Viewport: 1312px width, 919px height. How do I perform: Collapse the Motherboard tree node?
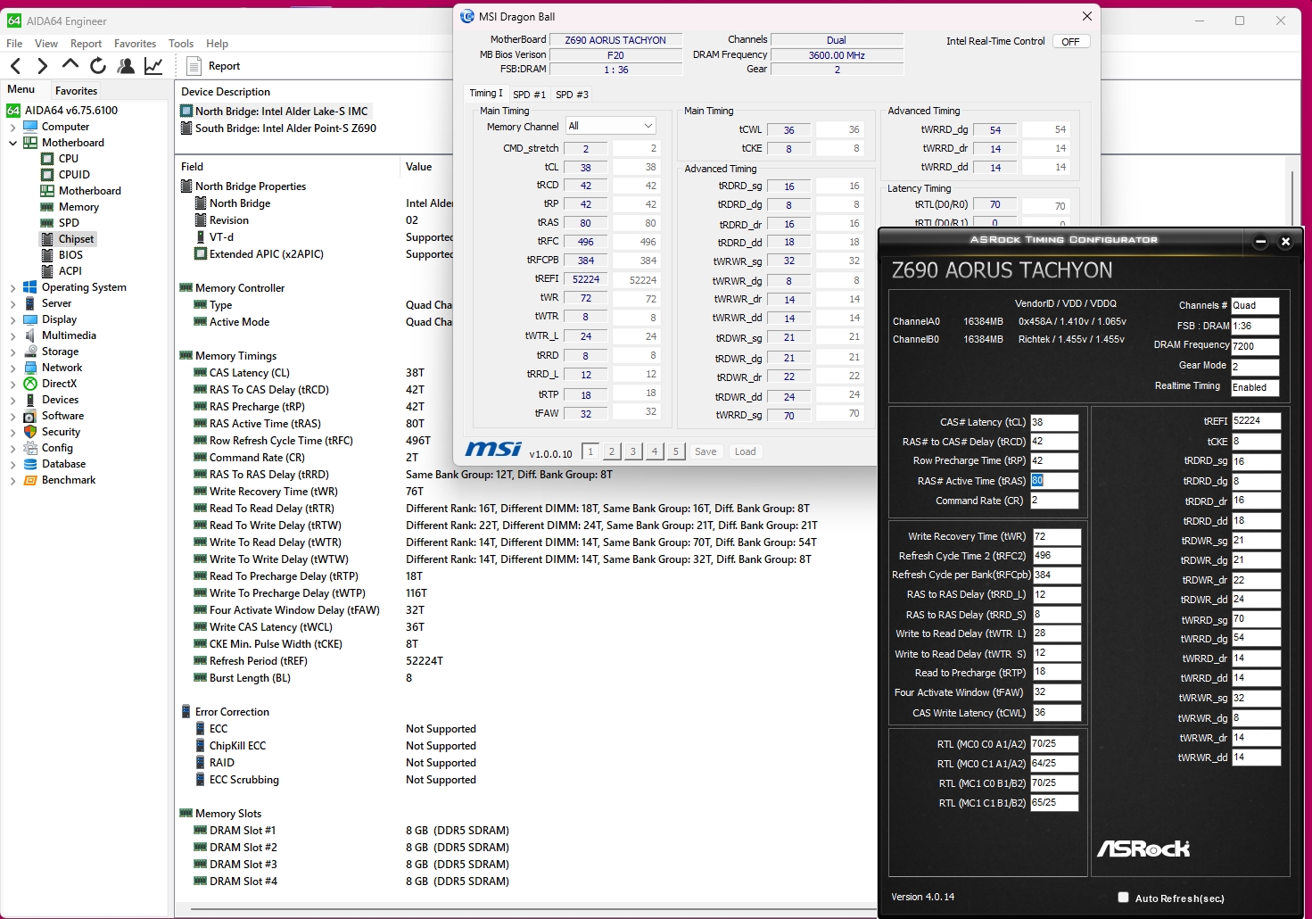tap(13, 143)
